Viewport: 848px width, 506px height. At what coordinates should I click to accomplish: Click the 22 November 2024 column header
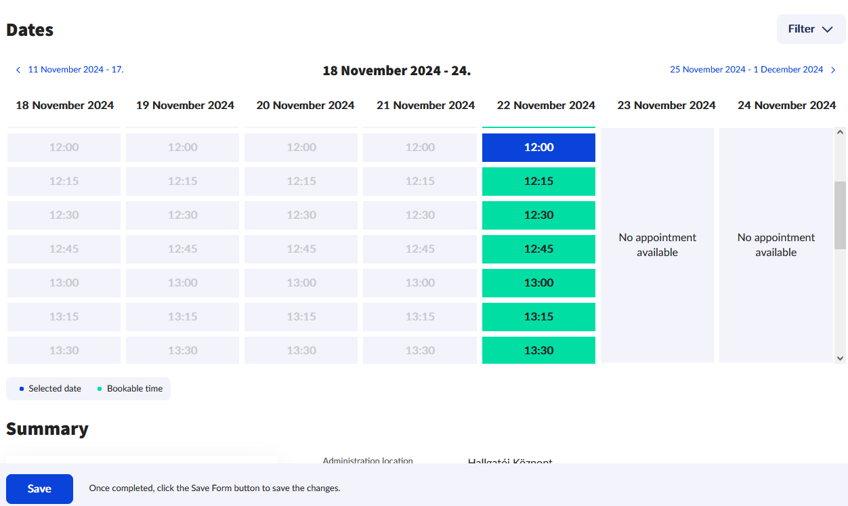[546, 106]
